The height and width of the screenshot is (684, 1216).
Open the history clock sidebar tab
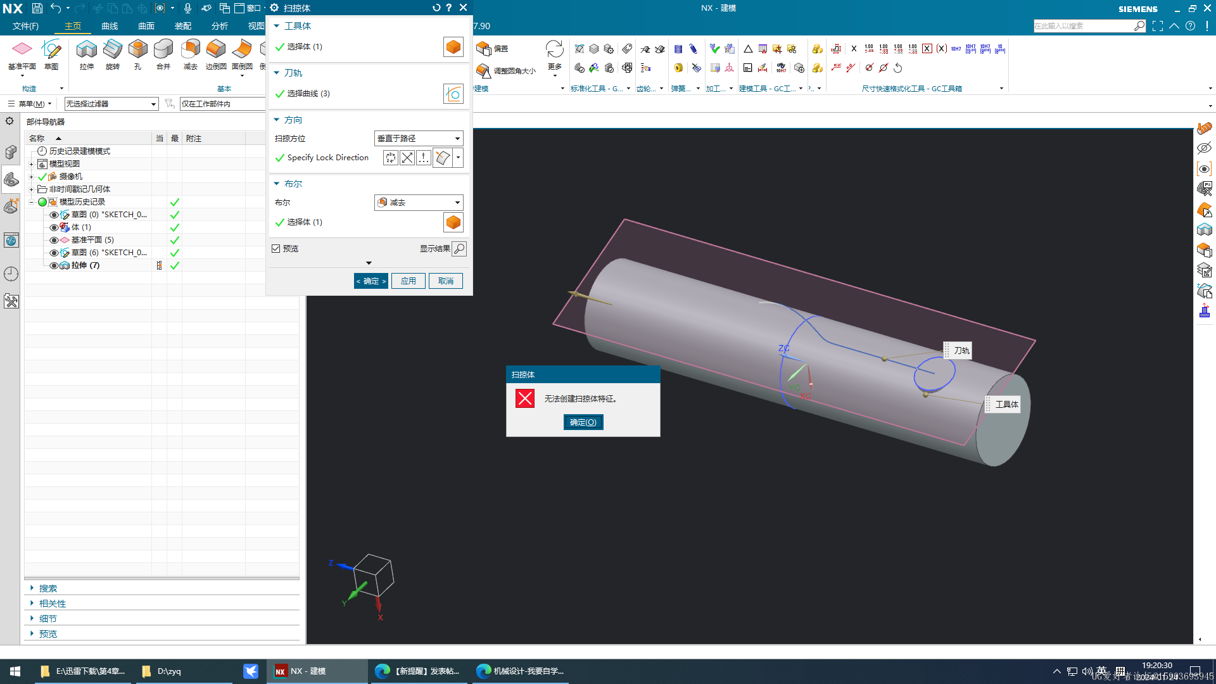click(x=11, y=274)
